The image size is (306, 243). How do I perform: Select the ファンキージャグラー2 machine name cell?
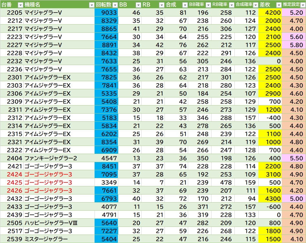(59, 158)
